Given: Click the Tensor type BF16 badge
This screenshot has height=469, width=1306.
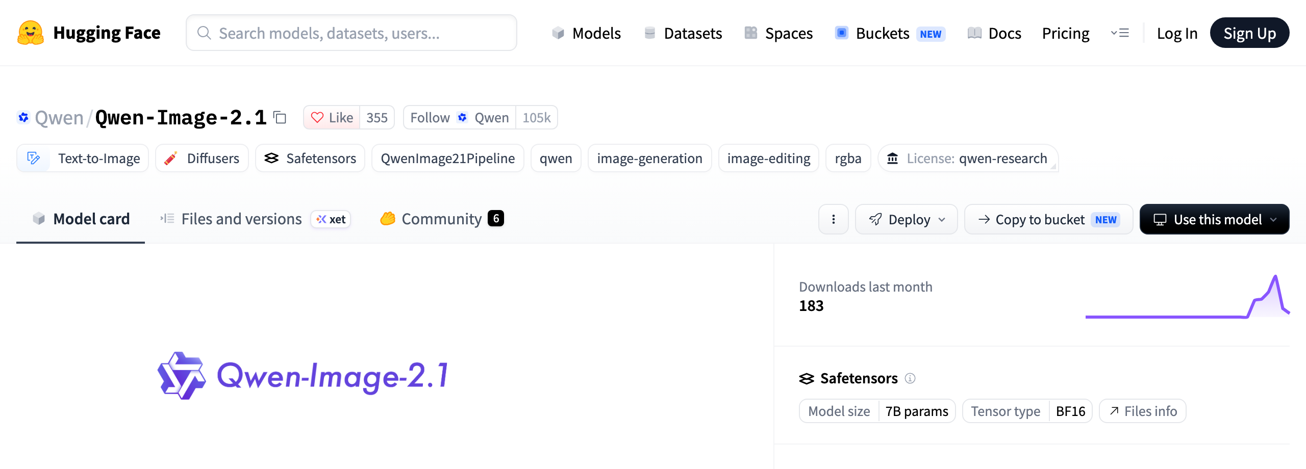Looking at the screenshot, I should [1027, 411].
